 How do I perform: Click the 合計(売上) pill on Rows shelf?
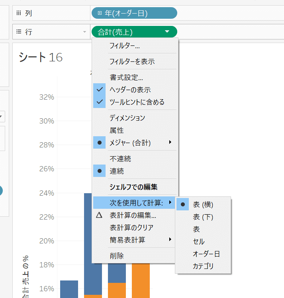[134, 32]
